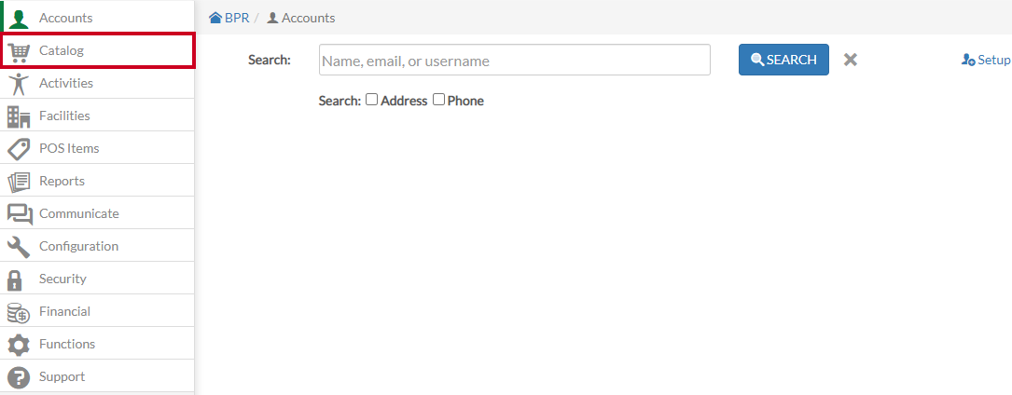The image size is (1012, 395).
Task: Select the Activities figure icon
Action: coord(19,84)
